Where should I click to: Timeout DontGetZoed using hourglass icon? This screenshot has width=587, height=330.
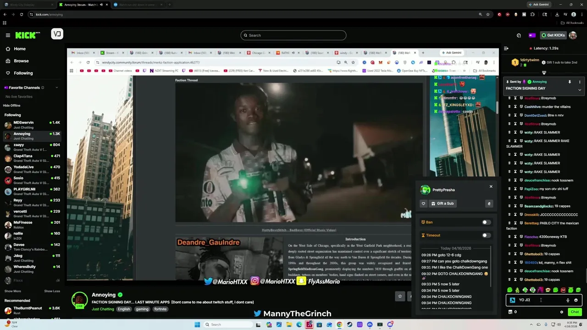pos(515,115)
